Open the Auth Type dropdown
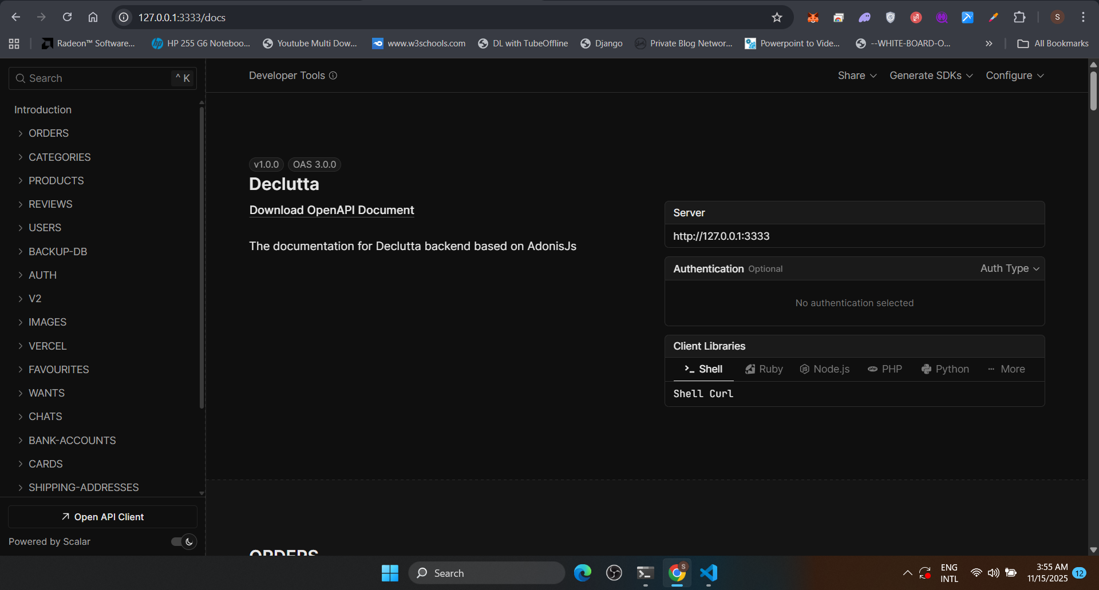Image resolution: width=1099 pixels, height=590 pixels. tap(1010, 268)
